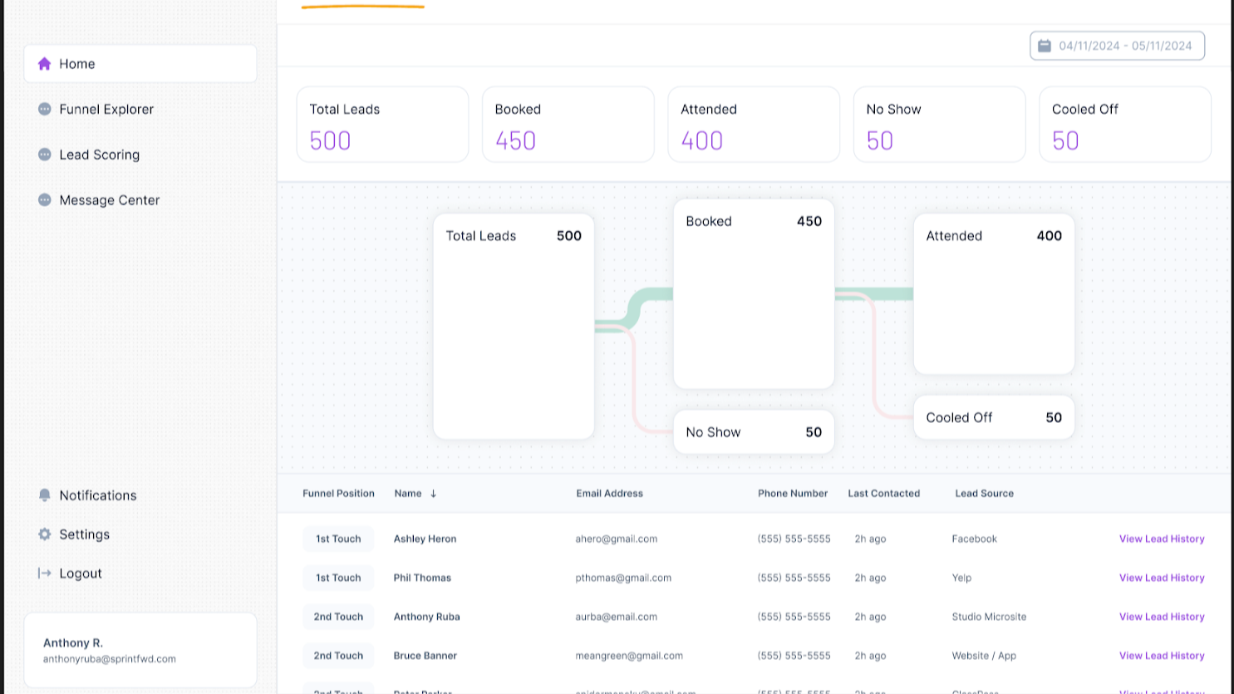
Task: Click the Settings gear icon
Action: tap(45, 534)
